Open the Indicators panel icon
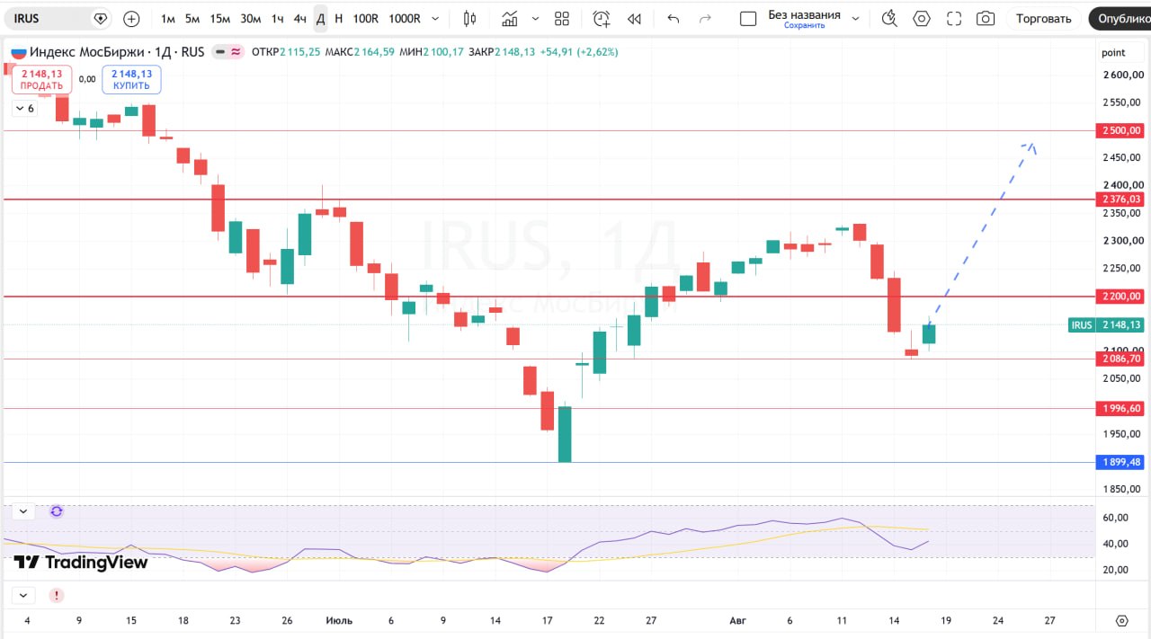The height and width of the screenshot is (639, 1151). pos(510,18)
